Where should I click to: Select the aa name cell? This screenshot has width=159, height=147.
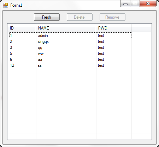40,59
